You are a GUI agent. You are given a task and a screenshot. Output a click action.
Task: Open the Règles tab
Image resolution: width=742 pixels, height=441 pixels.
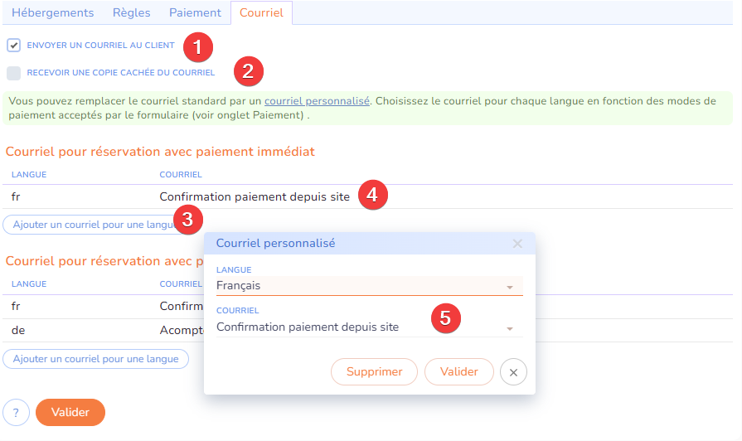(131, 12)
